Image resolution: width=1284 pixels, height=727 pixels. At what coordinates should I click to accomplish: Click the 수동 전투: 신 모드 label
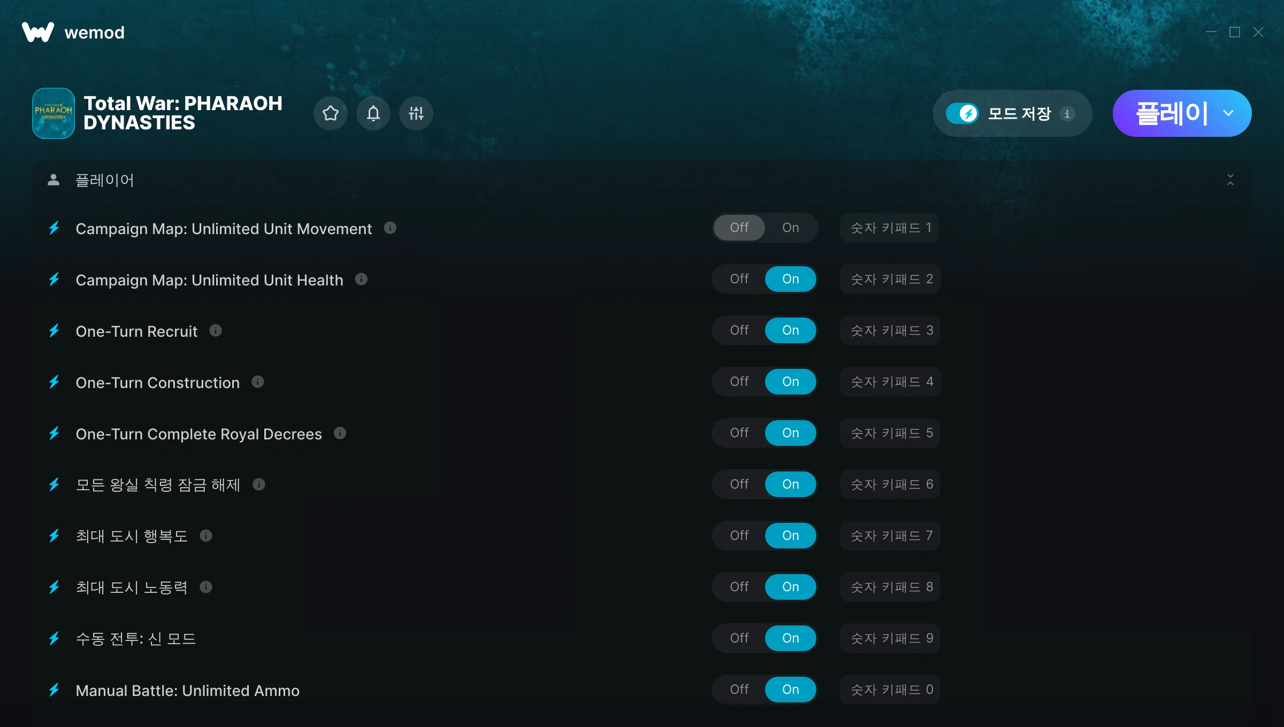pos(136,639)
